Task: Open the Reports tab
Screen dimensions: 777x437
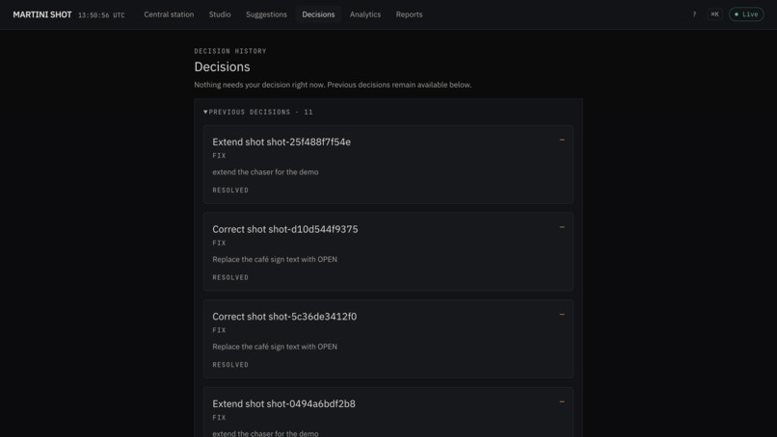Action: (x=409, y=14)
